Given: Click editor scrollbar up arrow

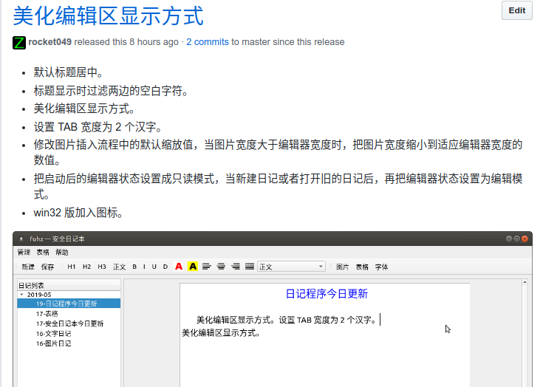Looking at the screenshot, I should click(x=525, y=282).
